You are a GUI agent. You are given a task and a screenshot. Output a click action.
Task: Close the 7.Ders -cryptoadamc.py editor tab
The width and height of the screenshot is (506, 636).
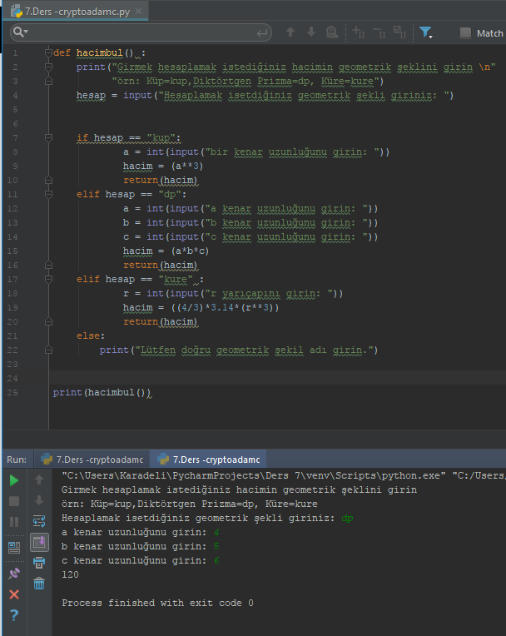(x=138, y=12)
